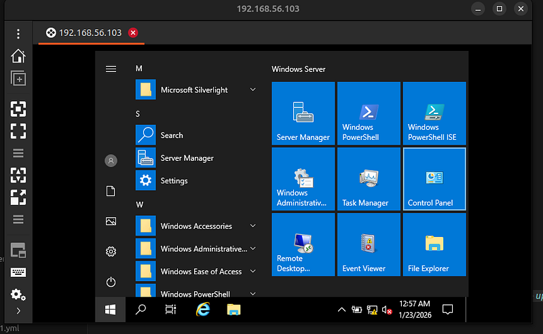Launch Server Manager from the app list
The width and height of the screenshot is (543, 334).
pos(198,158)
